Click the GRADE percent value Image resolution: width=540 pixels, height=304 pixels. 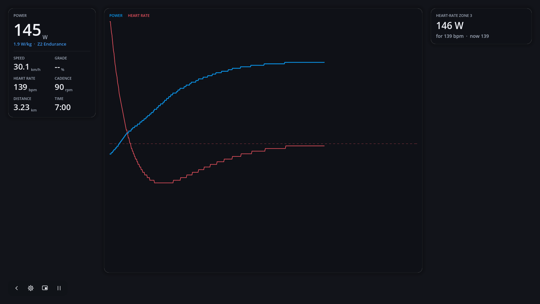pyautogui.click(x=59, y=68)
